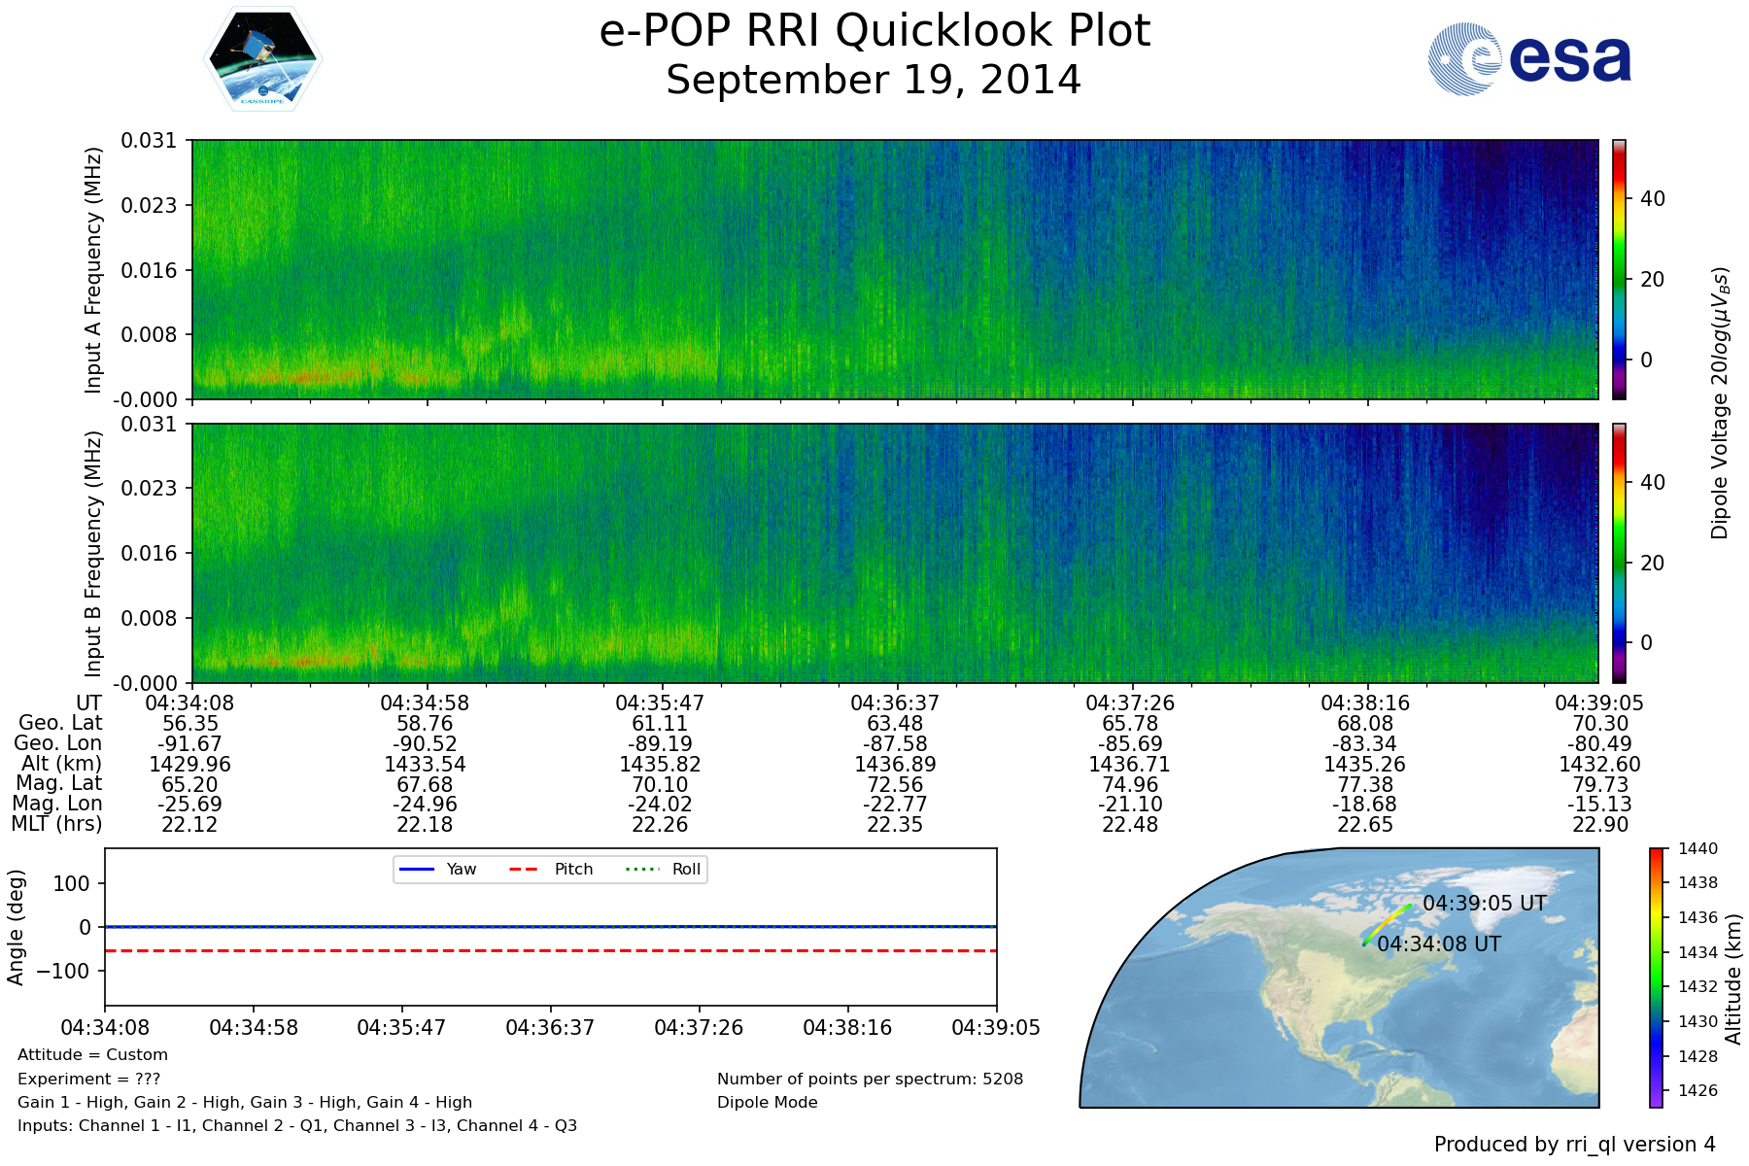This screenshot has height=1166, width=1749.
Task: Click the Input A dipole voltage colorbar
Action: (1619, 269)
